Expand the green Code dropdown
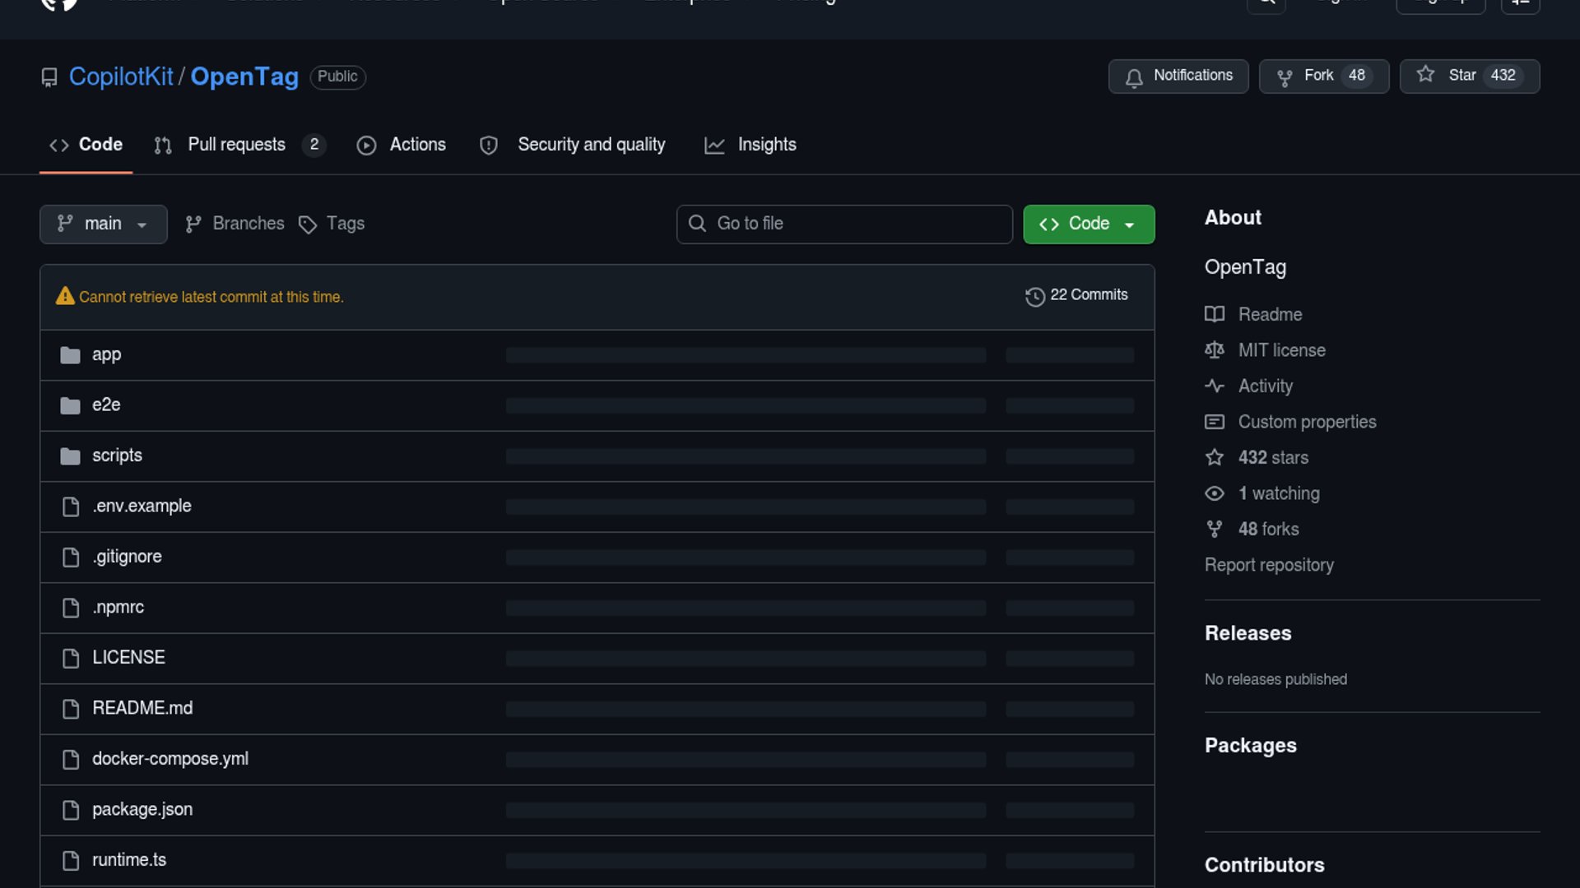The image size is (1580, 888). pyautogui.click(x=1088, y=224)
